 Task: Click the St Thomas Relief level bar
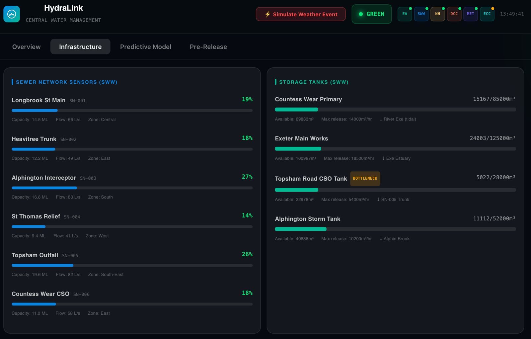pyautogui.click(x=132, y=226)
